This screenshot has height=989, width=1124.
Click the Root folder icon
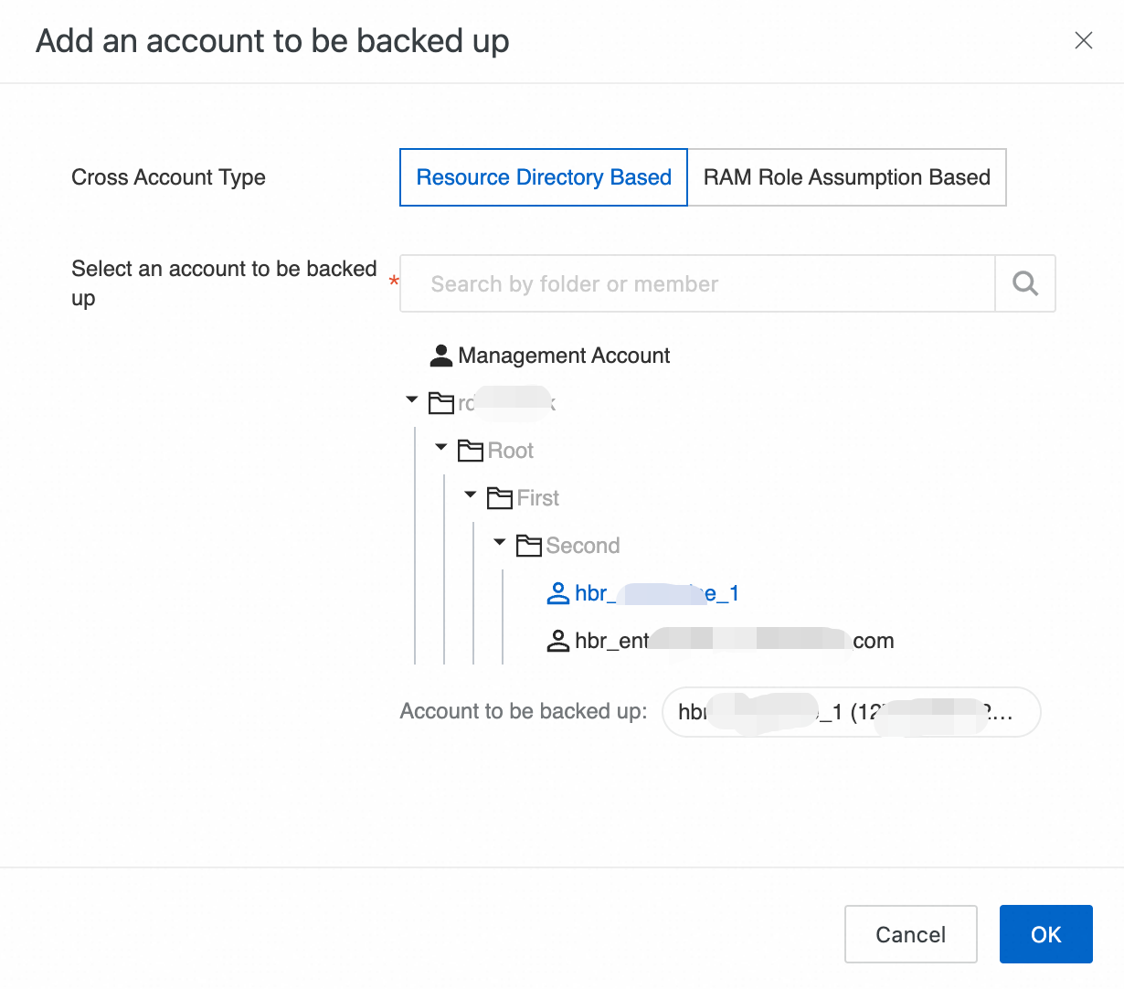click(471, 451)
